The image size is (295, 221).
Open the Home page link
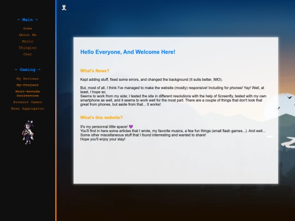tap(27, 28)
